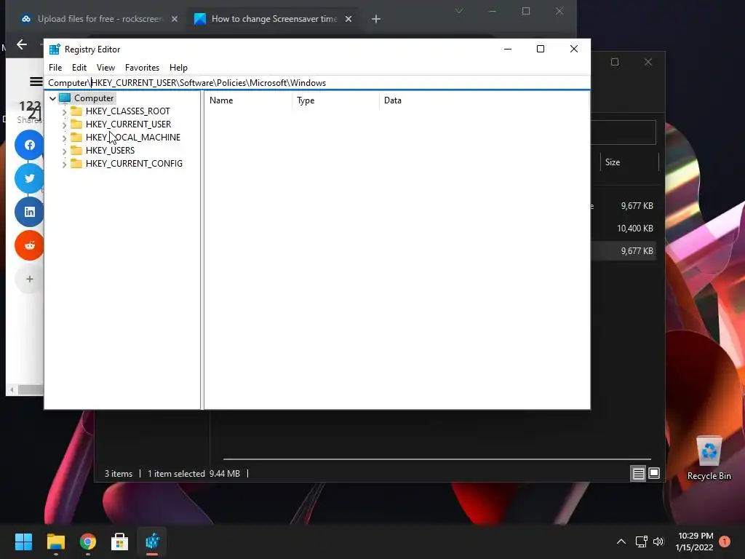The image size is (745, 559).
Task: Open Google Chrome from the taskbar
Action: pos(87,542)
